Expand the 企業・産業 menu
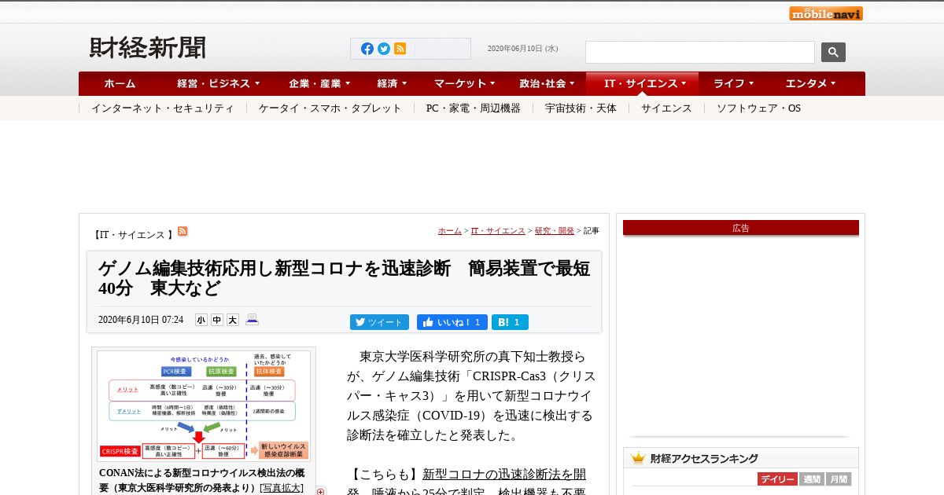Image resolution: width=944 pixels, height=495 pixels. [x=319, y=83]
